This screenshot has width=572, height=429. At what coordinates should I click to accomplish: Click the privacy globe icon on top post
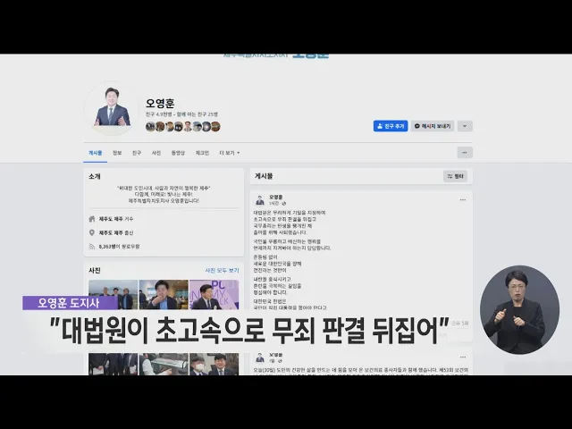284,203
